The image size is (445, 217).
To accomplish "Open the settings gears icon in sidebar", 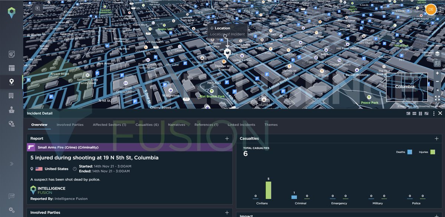I will (11, 210).
